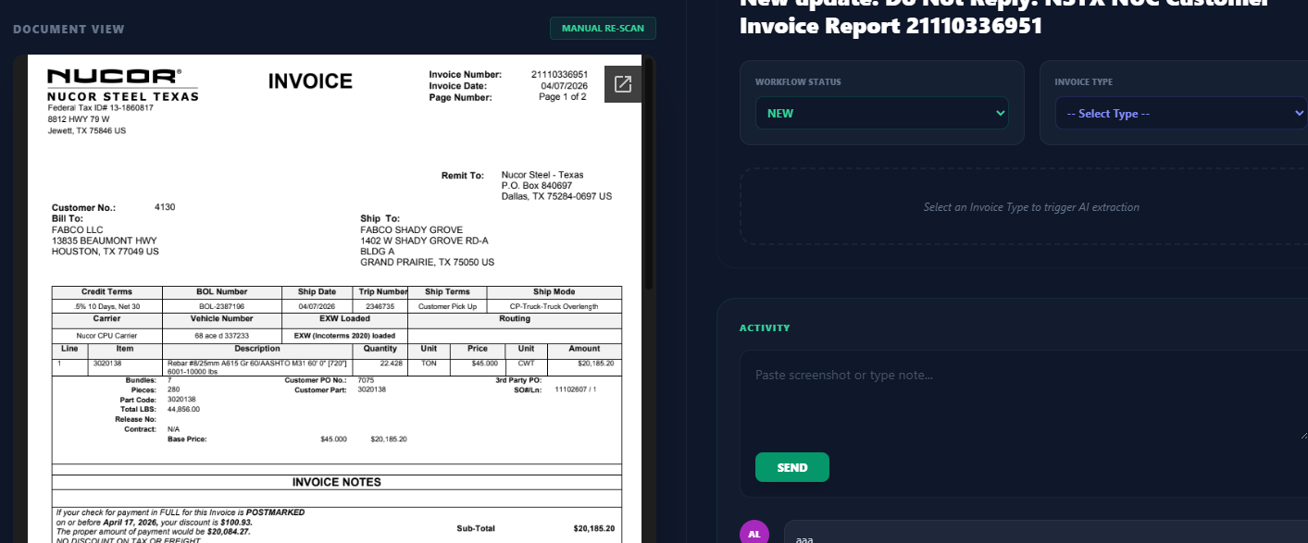
Task: Click Sub-Total label on invoice
Action: (476, 528)
